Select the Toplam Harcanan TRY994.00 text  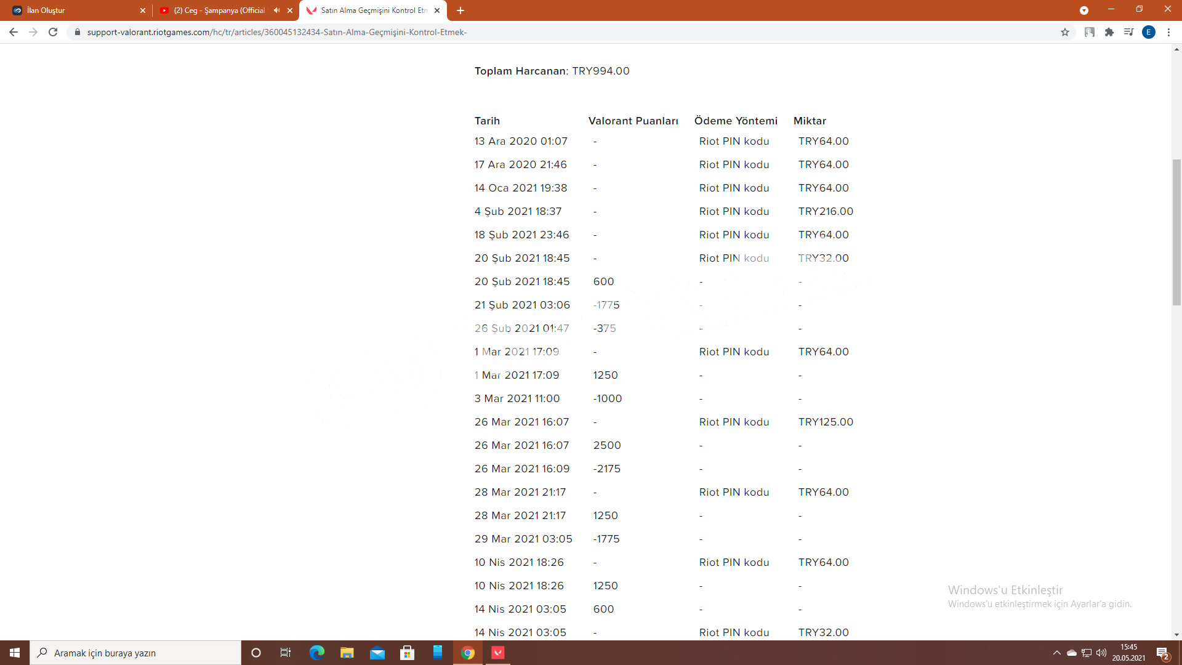click(x=552, y=71)
